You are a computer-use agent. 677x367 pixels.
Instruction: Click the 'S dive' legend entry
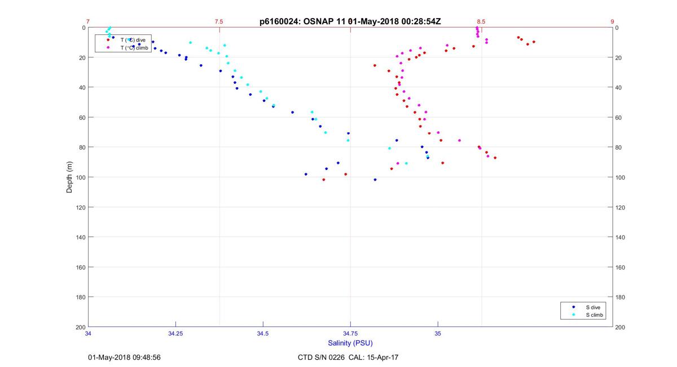pyautogui.click(x=592, y=307)
